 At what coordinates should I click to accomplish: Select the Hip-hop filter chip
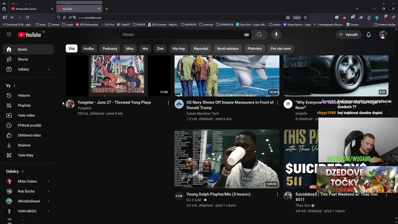pos(178,49)
